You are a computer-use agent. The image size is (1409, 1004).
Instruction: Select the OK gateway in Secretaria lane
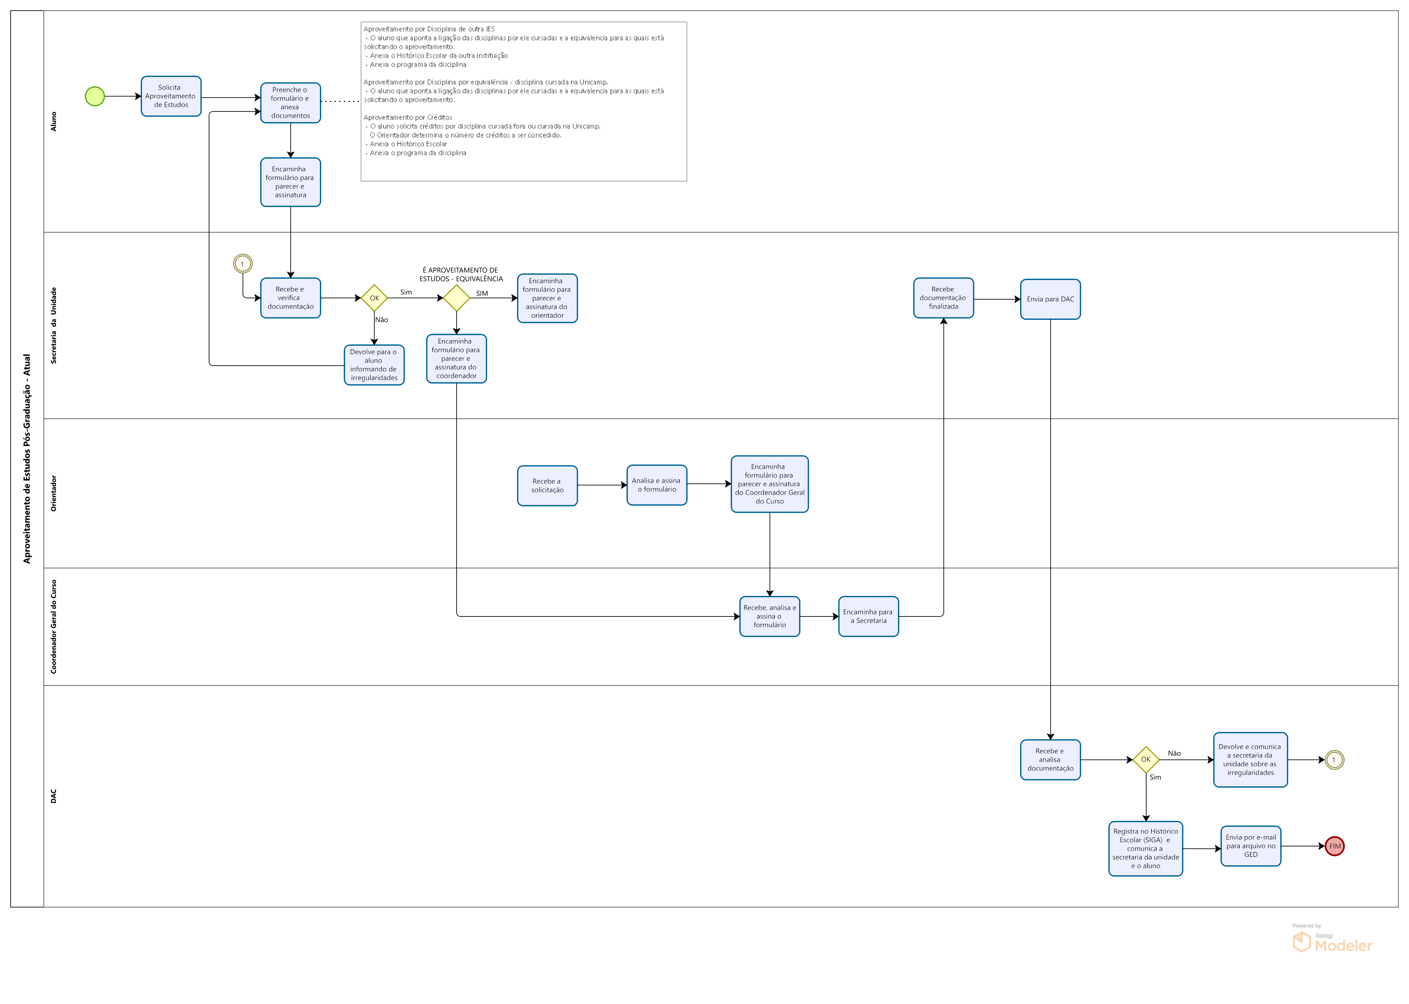tap(374, 298)
